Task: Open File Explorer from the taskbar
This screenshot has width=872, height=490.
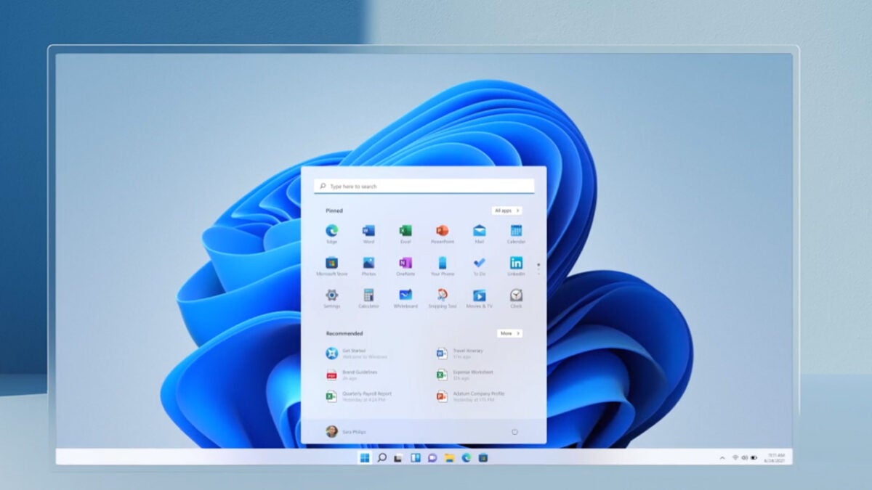Action: click(x=450, y=457)
